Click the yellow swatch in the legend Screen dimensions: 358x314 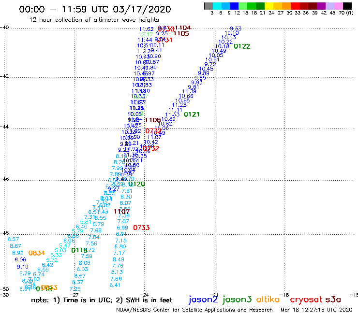[269, 6]
